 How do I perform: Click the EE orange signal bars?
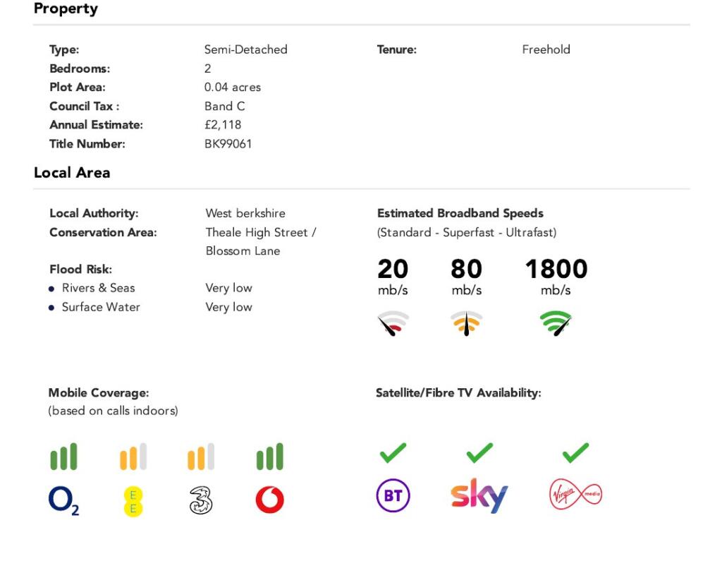pyautogui.click(x=133, y=457)
